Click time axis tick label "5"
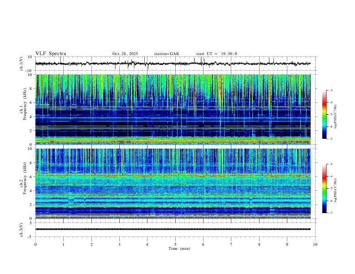The image size is (355, 274). click(x=175, y=244)
